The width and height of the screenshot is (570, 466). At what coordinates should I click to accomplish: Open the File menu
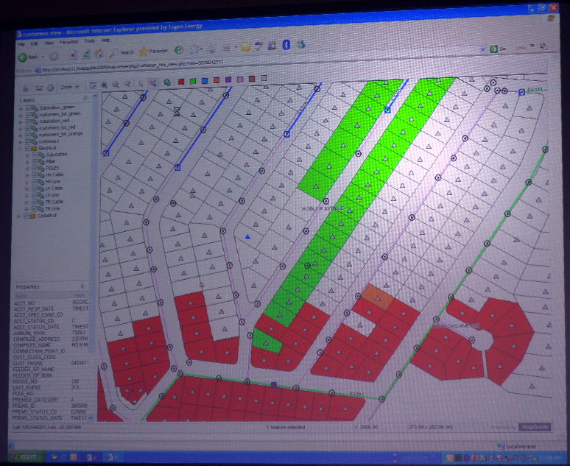pos(22,43)
